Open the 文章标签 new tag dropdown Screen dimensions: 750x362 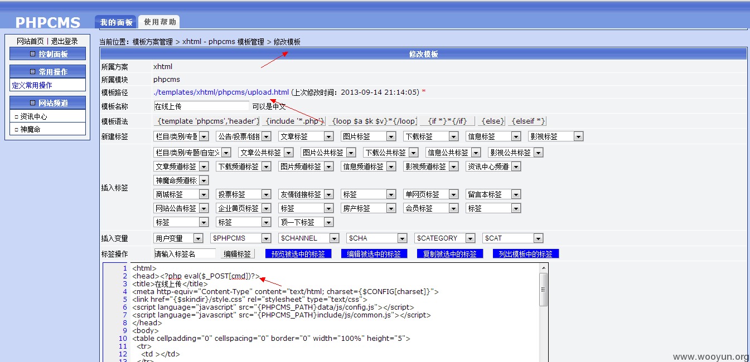click(306, 136)
